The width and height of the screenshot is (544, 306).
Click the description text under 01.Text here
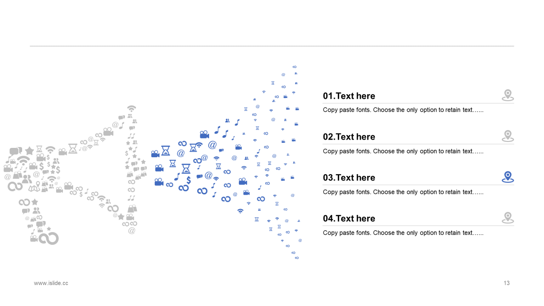pyautogui.click(x=403, y=110)
